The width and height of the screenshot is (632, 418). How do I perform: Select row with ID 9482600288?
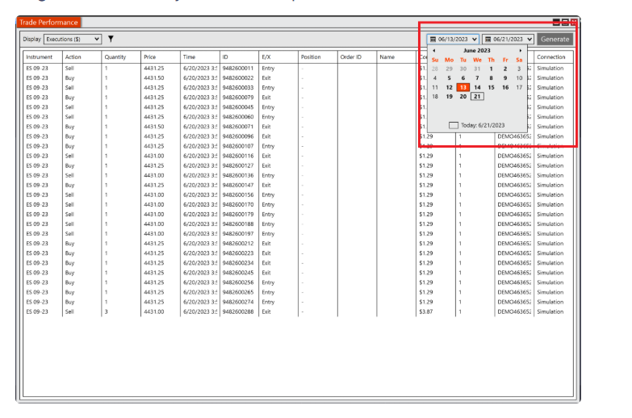[237, 311]
